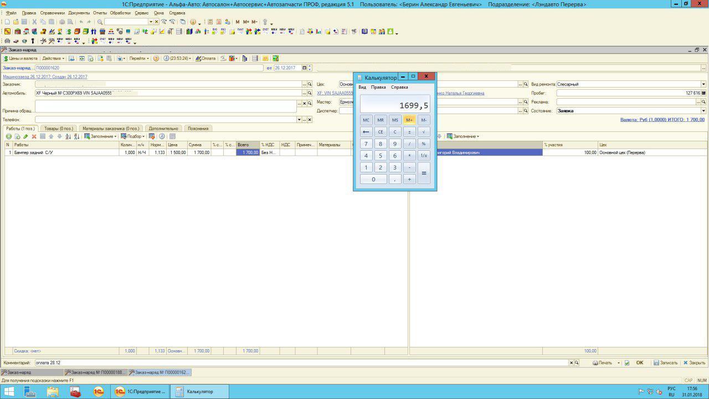This screenshot has width=709, height=399.
Task: Open the Заполнение dropdown in right panel
Action: [x=463, y=136]
